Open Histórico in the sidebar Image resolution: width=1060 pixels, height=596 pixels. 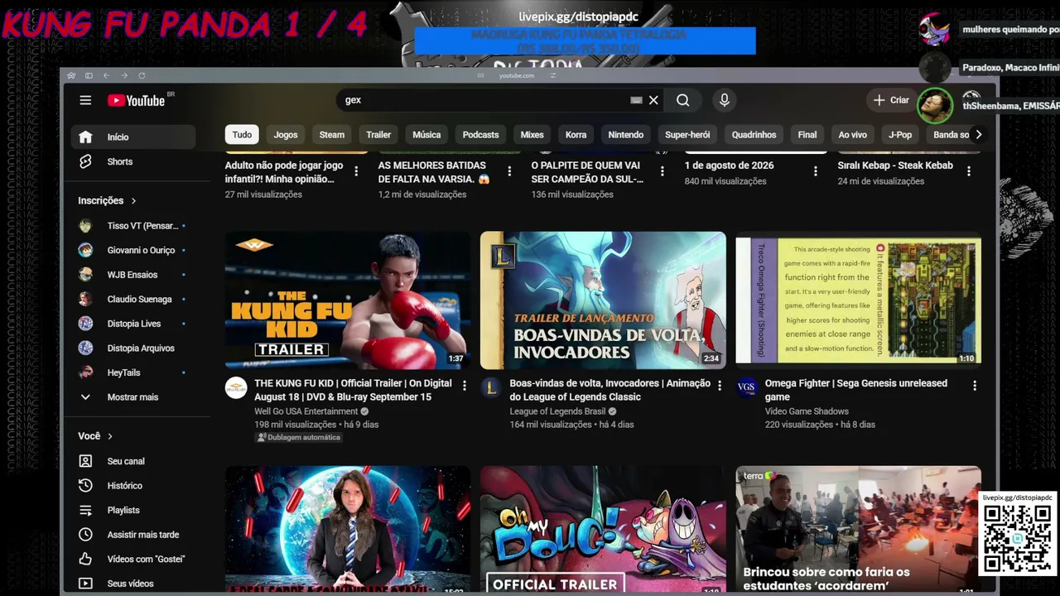133,486
